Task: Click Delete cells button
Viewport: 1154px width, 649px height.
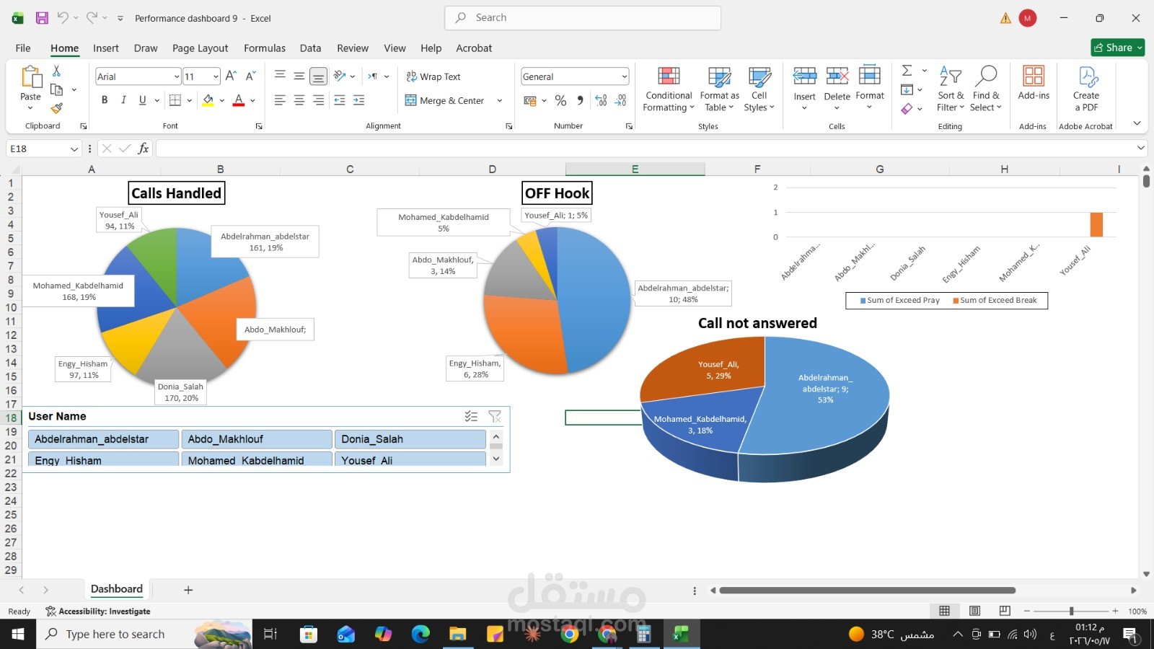Action: tap(837, 89)
